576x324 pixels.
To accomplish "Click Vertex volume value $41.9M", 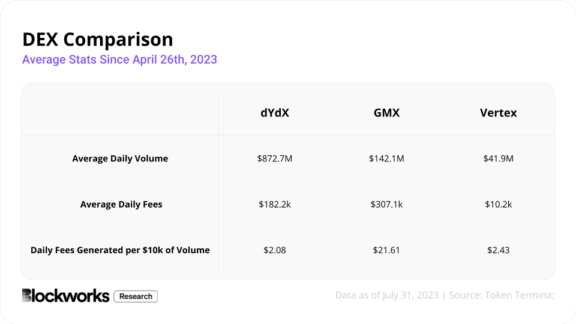I will [x=498, y=159].
